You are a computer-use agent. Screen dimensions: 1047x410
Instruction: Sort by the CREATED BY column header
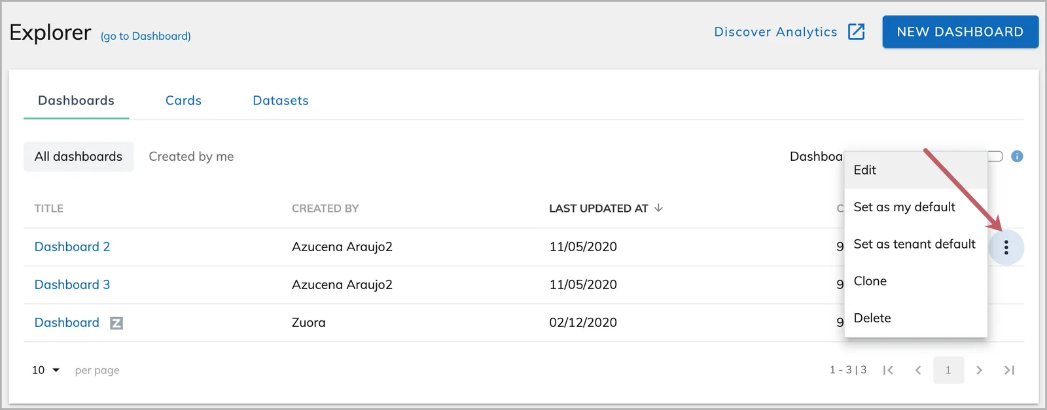[325, 209]
